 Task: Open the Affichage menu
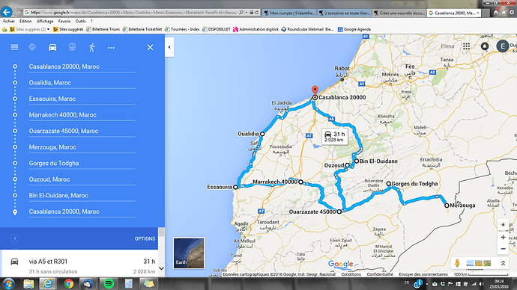pyautogui.click(x=45, y=22)
